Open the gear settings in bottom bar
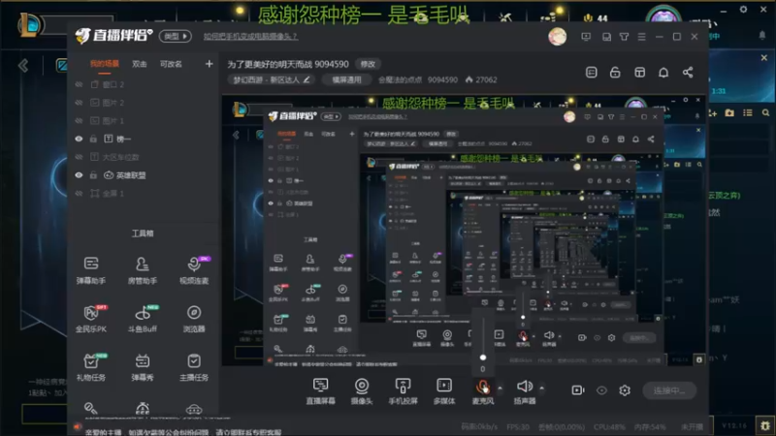Image resolution: width=776 pixels, height=436 pixels. pos(625,390)
